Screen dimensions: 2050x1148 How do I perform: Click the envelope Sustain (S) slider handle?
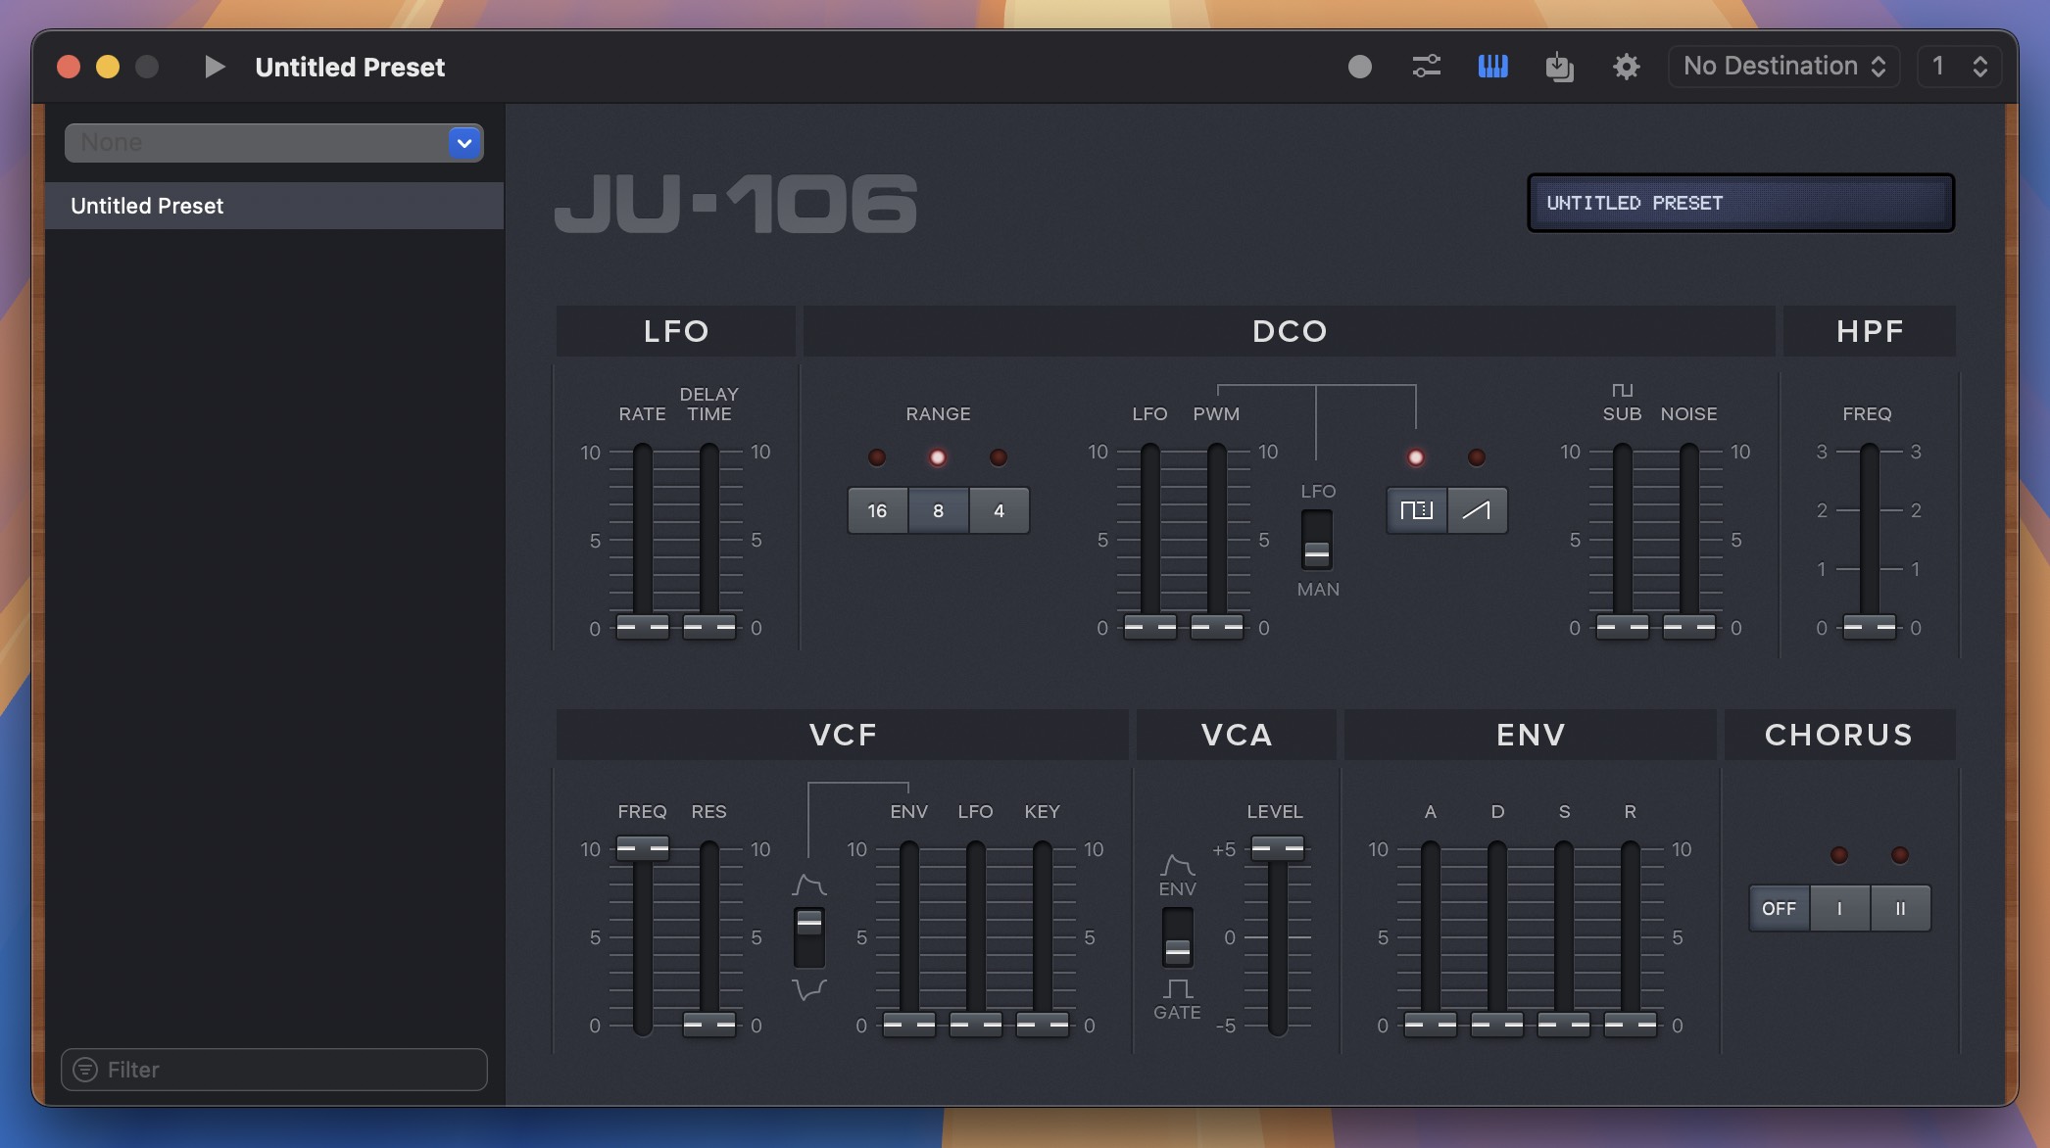click(1563, 1024)
